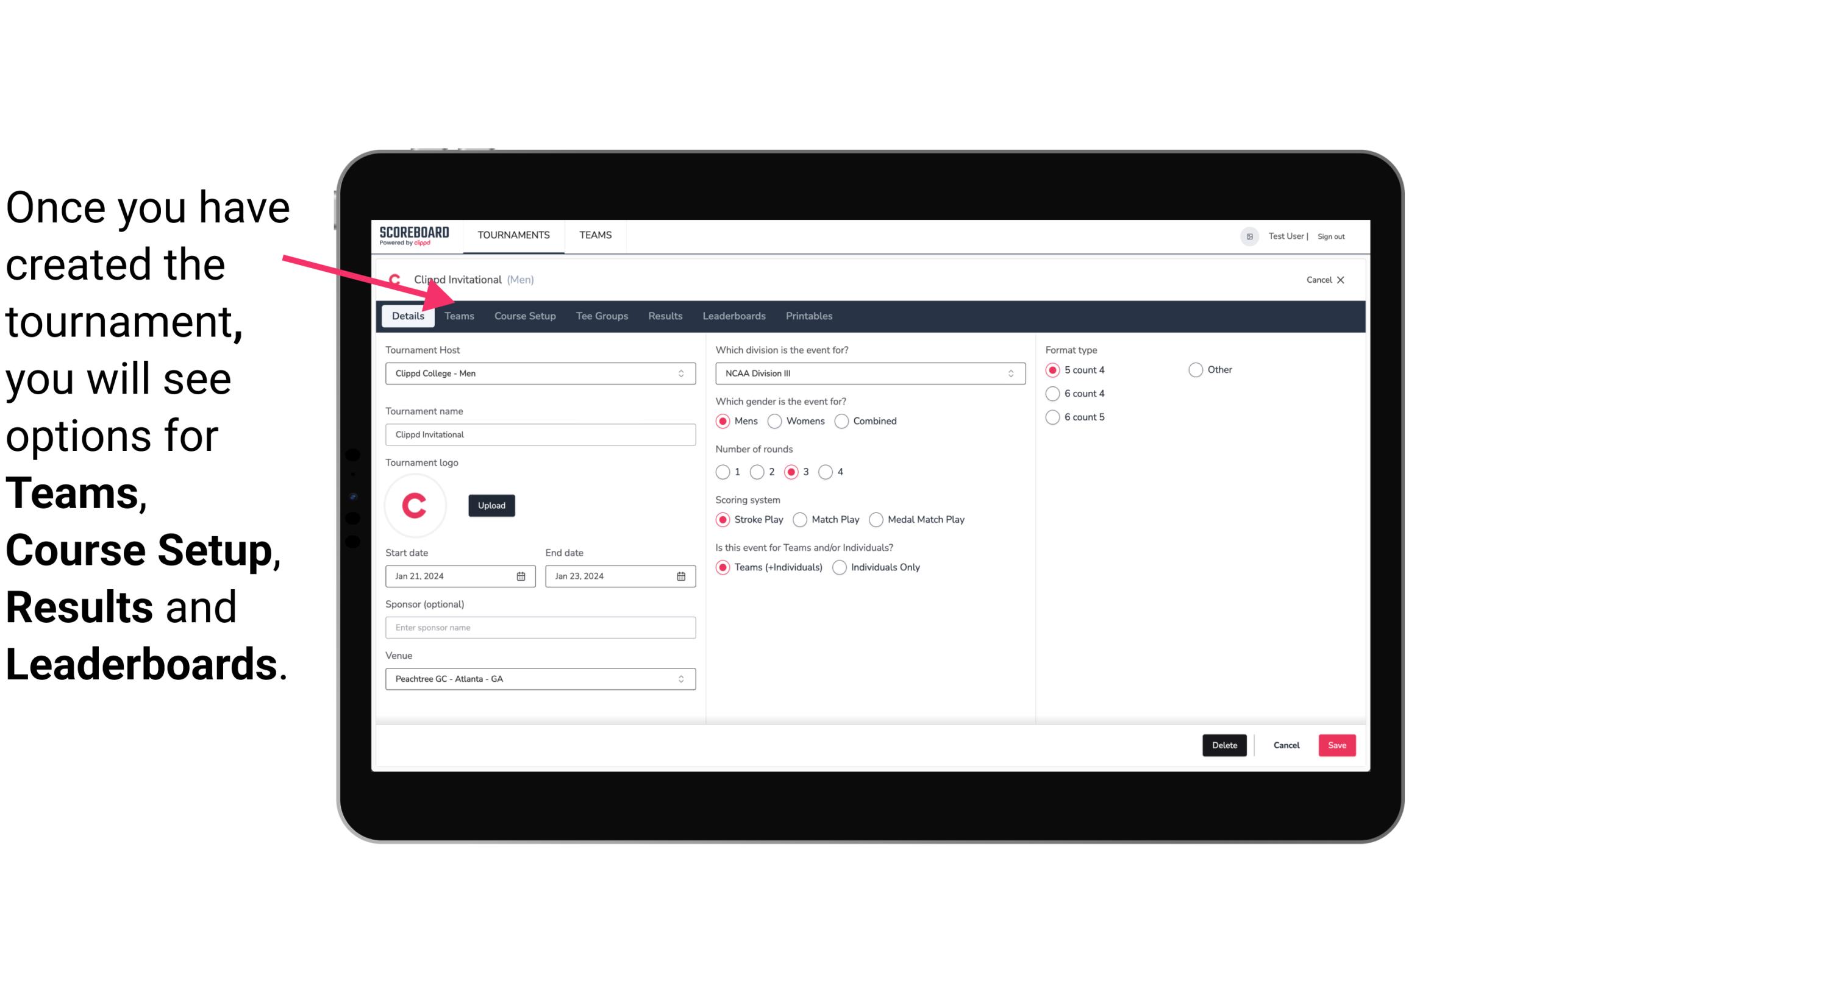This screenshot has height=992, width=1845.
Task: Click the venue dropdown arrow
Action: (x=680, y=678)
